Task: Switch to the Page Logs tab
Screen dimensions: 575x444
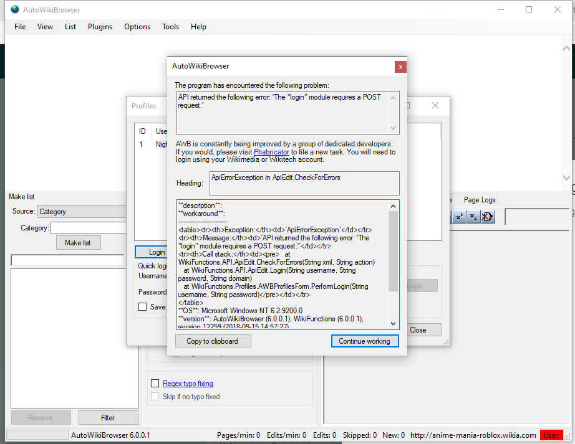Action: point(480,200)
